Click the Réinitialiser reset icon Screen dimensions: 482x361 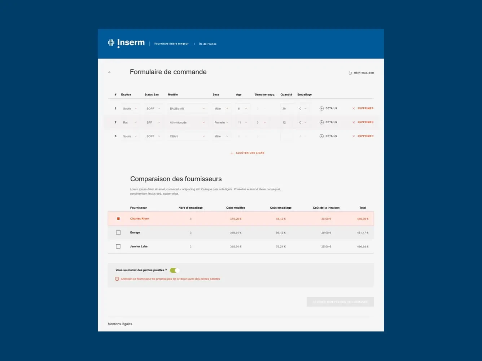coord(350,73)
